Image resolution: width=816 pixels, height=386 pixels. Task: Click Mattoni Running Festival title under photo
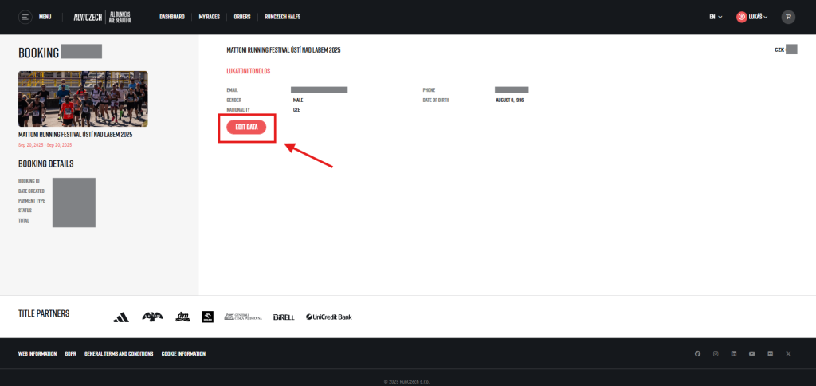(x=76, y=135)
